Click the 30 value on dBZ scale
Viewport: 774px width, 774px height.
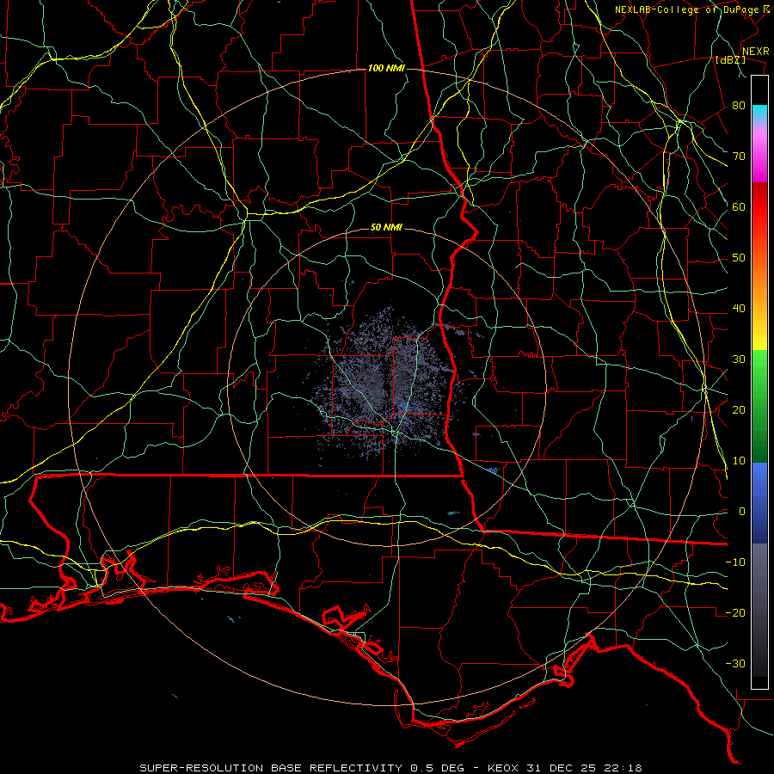[739, 359]
